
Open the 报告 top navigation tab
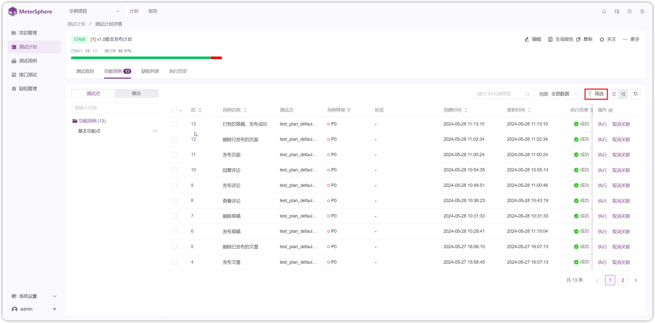(x=153, y=11)
